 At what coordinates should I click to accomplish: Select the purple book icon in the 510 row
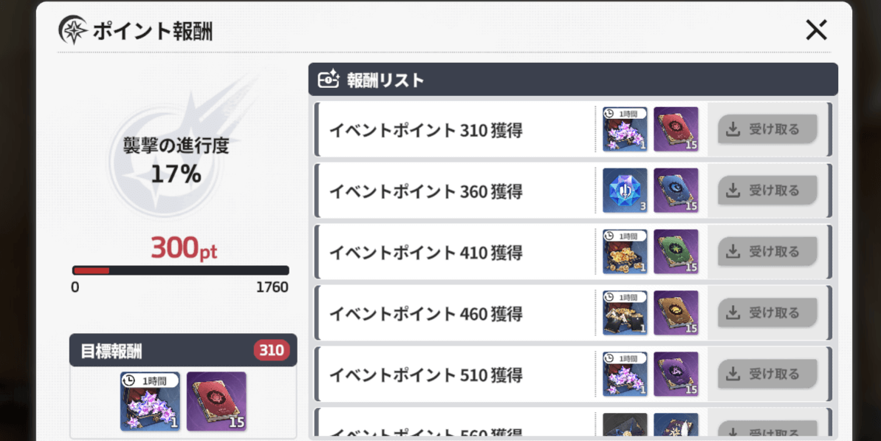tap(676, 374)
